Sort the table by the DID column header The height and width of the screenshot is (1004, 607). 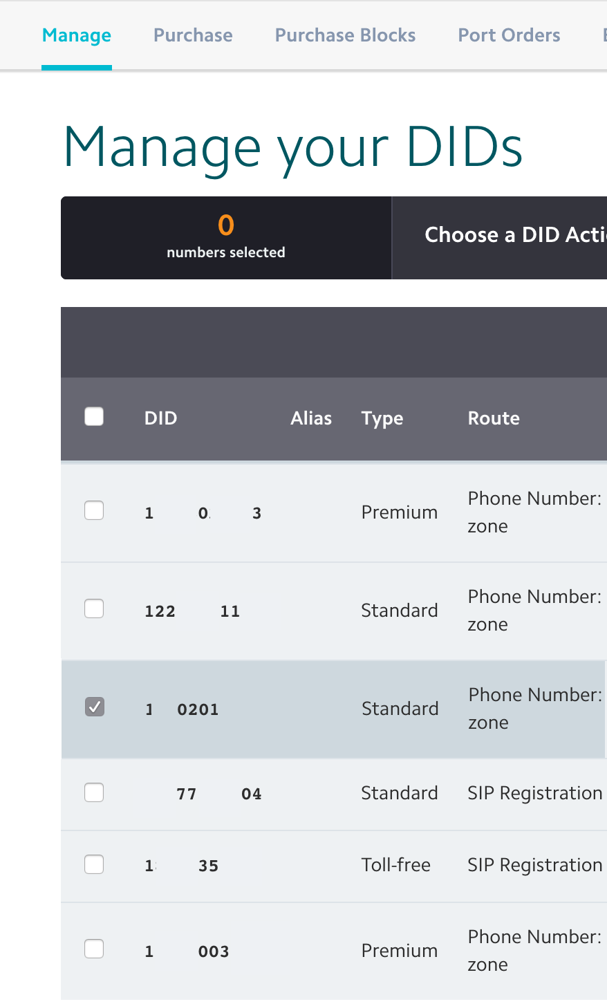(x=161, y=418)
